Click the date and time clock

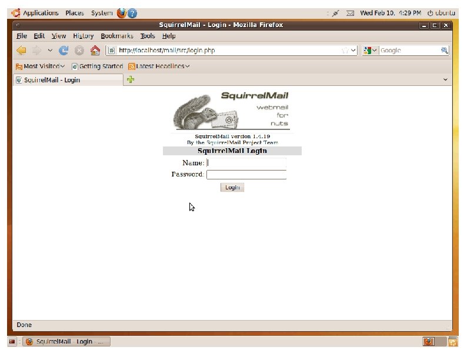click(391, 13)
